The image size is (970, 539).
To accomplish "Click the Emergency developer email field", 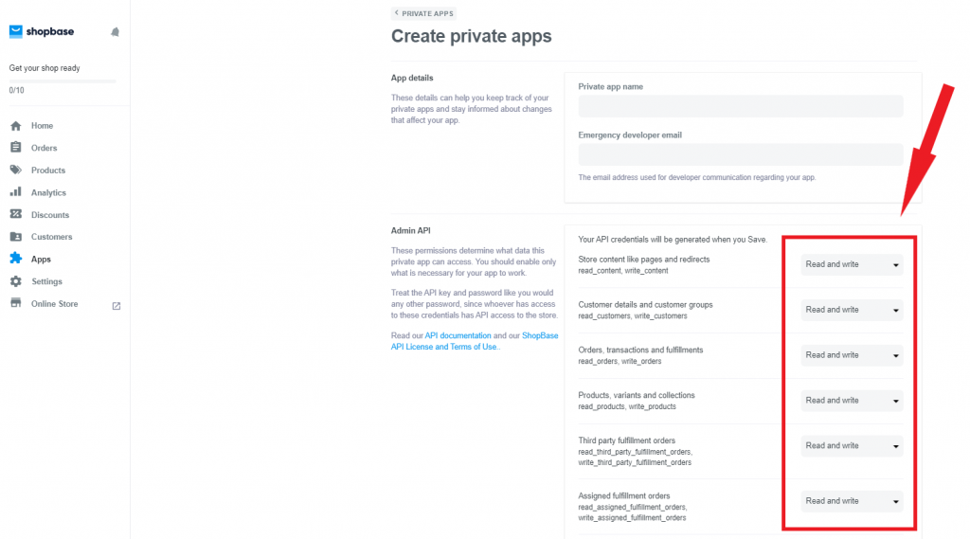I will 741,154.
